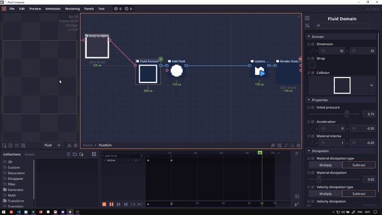Refresh the Collections list
This screenshot has height=215, width=382.
point(69,154)
